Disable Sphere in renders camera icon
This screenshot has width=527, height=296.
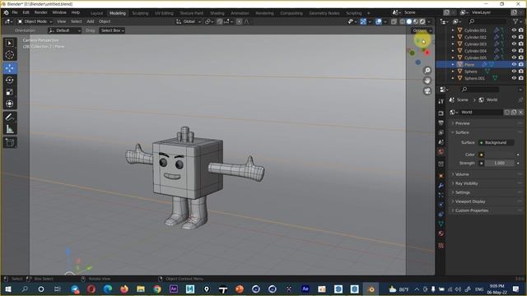coord(521,72)
